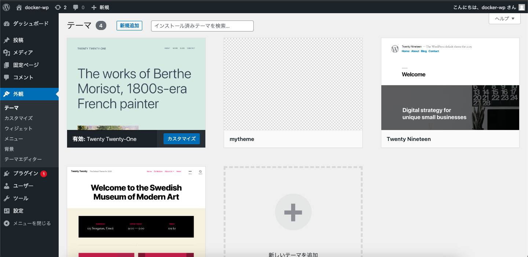Open the mytheme blank theme preview
Screen dimensions: 528x257
tap(293, 84)
